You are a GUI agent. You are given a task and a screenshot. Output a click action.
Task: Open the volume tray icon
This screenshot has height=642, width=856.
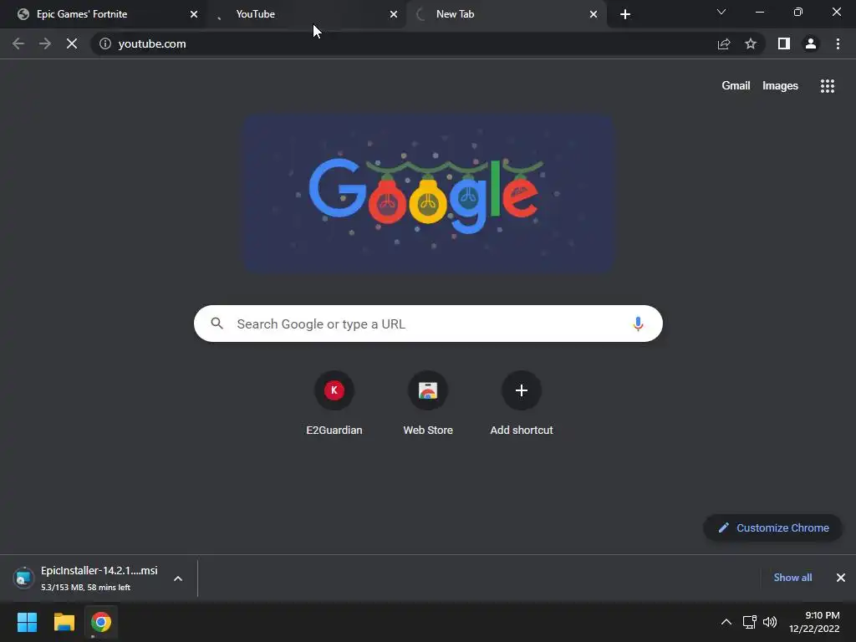tap(770, 622)
